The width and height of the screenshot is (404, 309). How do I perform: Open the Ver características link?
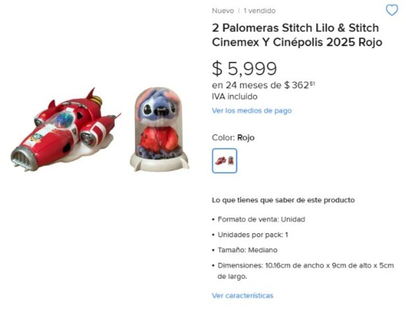coord(242,296)
